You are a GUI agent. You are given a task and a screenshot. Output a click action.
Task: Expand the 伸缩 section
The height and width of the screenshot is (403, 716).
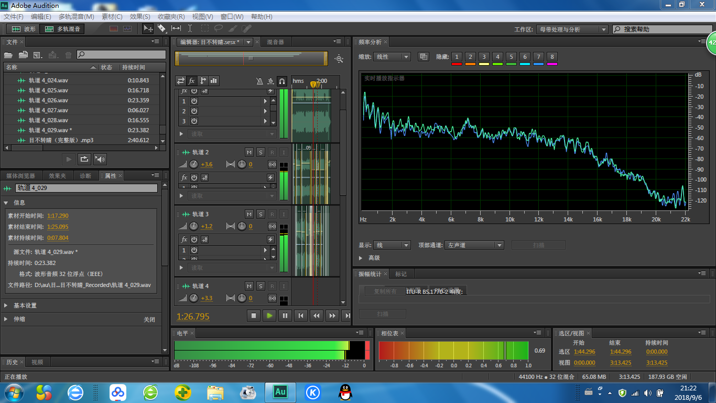pyautogui.click(x=6, y=319)
